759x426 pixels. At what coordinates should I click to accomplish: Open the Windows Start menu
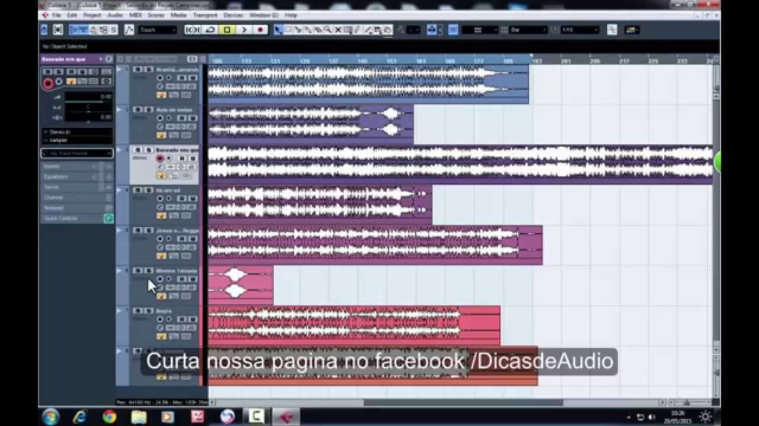[x=50, y=417]
